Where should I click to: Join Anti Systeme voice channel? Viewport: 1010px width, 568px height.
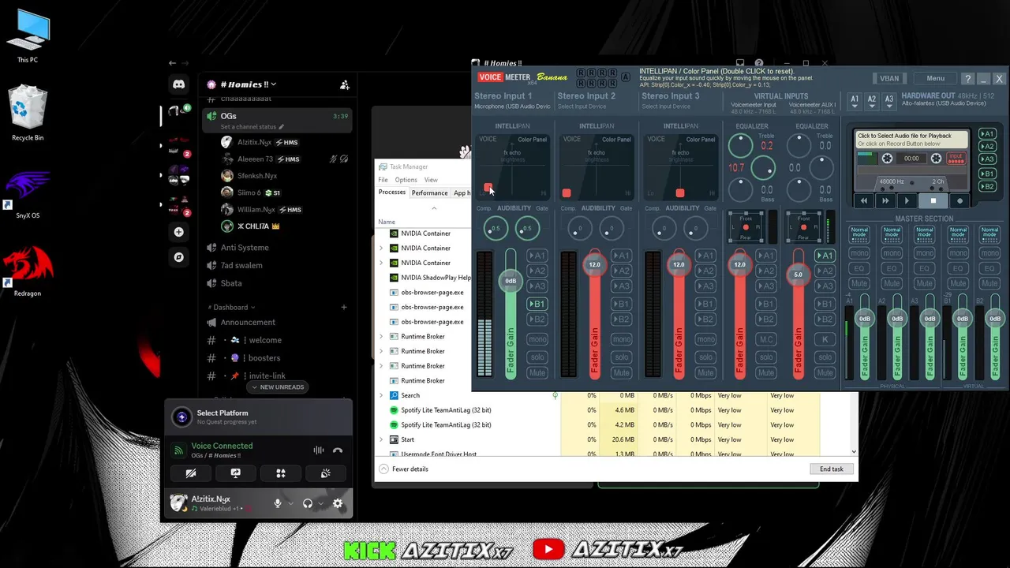pyautogui.click(x=244, y=248)
